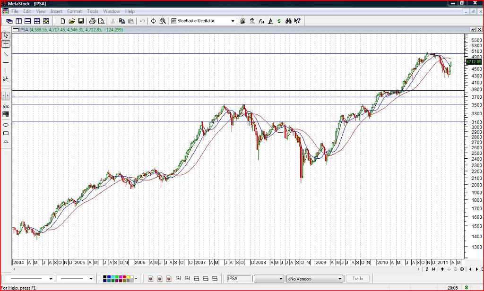Open the f(x) indicator builder
Viewport: 484px width, 291px height.
[261, 21]
